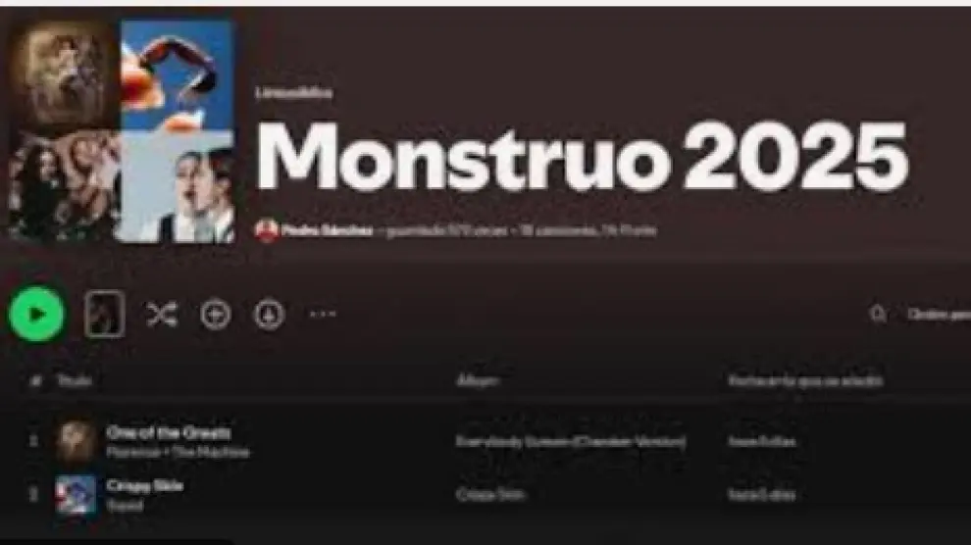Expand the custom order sort dropdown
The height and width of the screenshot is (545, 971).
[x=939, y=315]
